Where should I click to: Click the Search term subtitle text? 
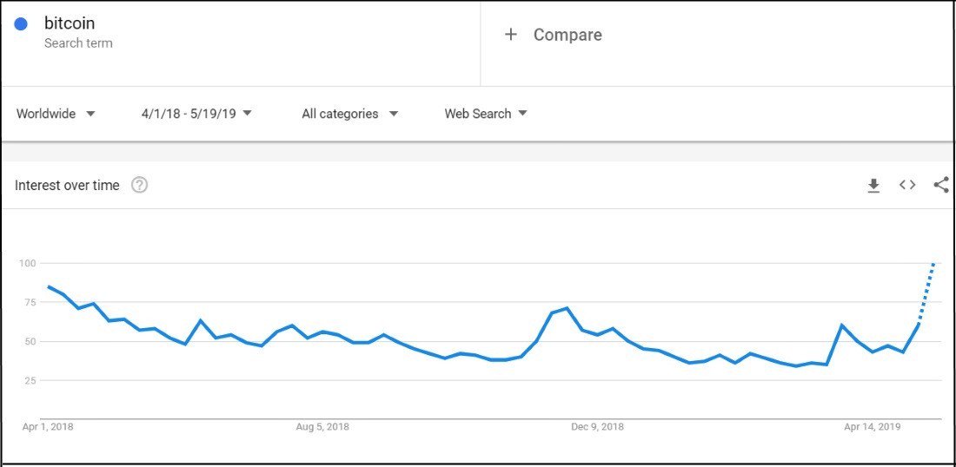click(78, 43)
